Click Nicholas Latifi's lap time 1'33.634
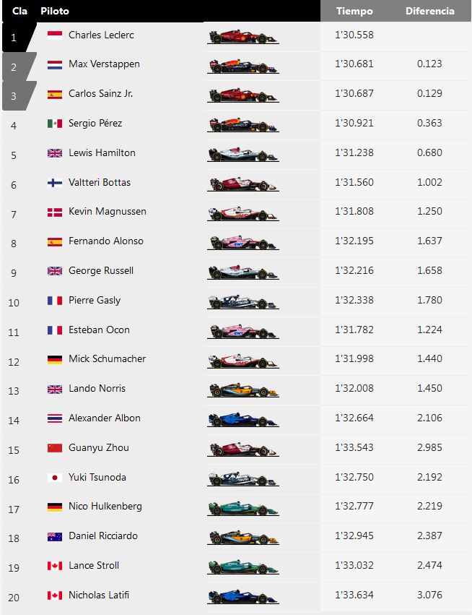This screenshot has width=472, height=615. click(x=354, y=595)
